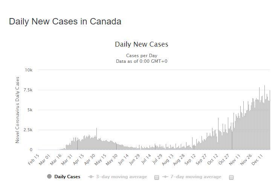Image resolution: width=278 pixels, height=194 pixels.
Task: Click the 7-day moving average line marker
Action: point(165,177)
